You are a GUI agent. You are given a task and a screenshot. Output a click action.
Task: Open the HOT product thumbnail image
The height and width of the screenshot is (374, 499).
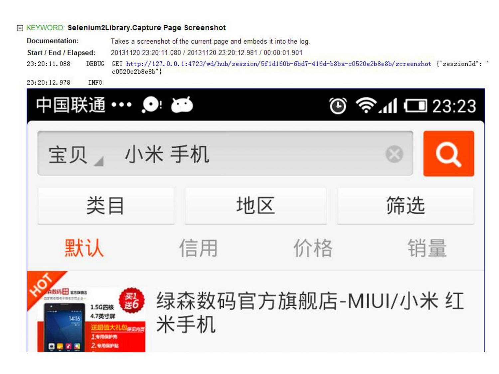click(86, 312)
